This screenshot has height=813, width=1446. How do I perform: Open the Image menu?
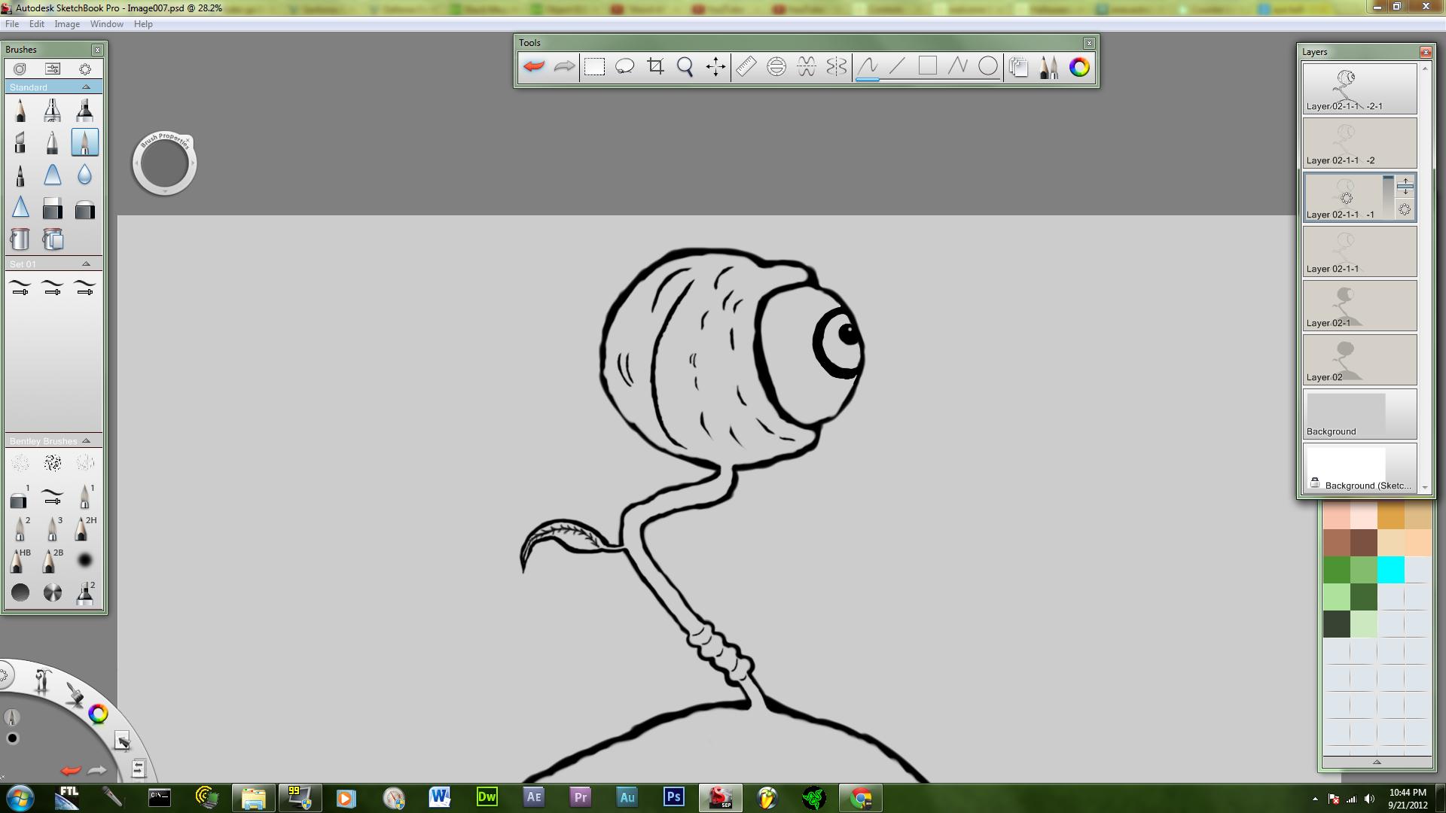pyautogui.click(x=67, y=24)
